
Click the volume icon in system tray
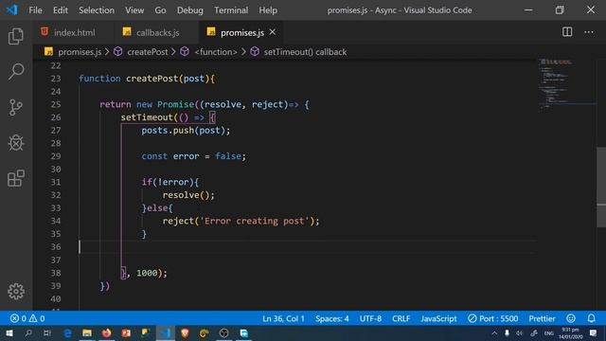pyautogui.click(x=520, y=333)
